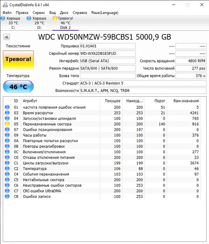209x244 pixels.
Task: Click the 46 °C temperature button
Action: 18,87
